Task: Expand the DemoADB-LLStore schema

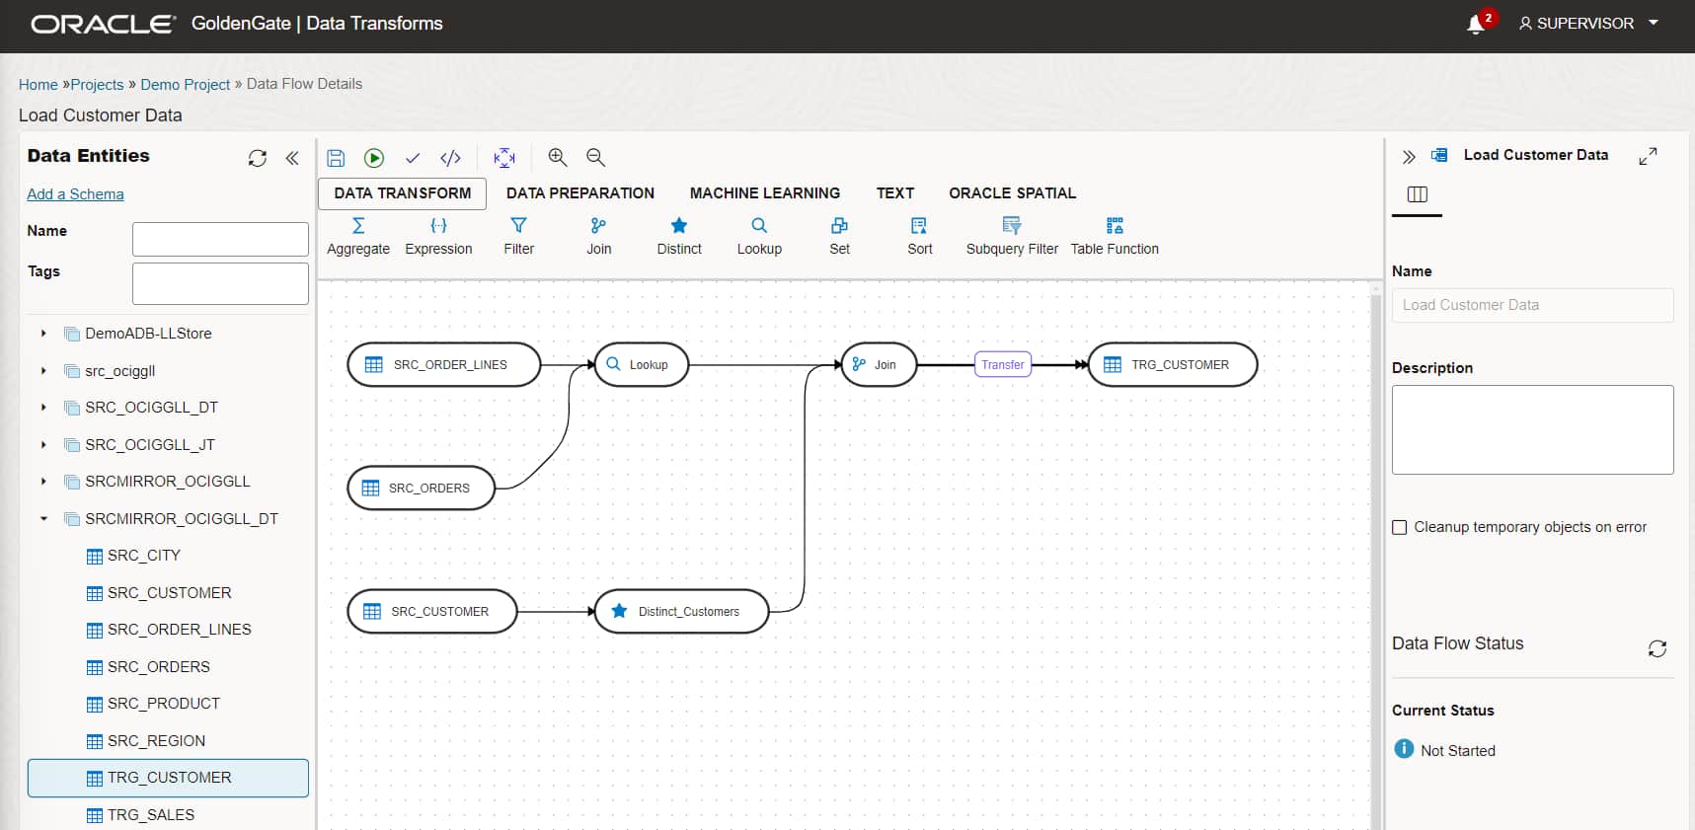Action: [x=43, y=334]
